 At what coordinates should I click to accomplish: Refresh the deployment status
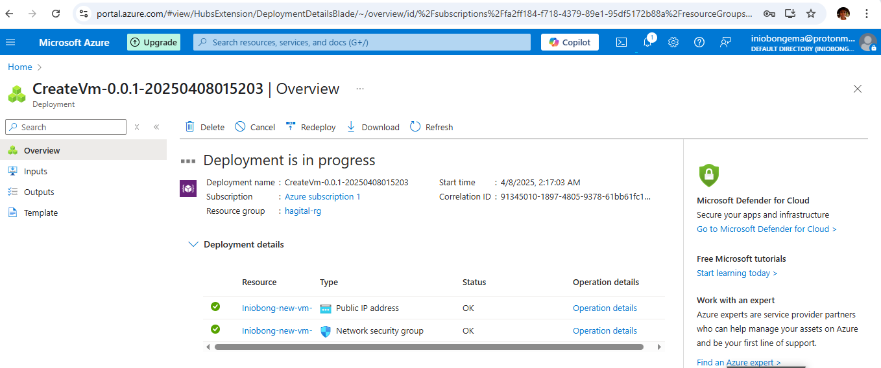(431, 127)
